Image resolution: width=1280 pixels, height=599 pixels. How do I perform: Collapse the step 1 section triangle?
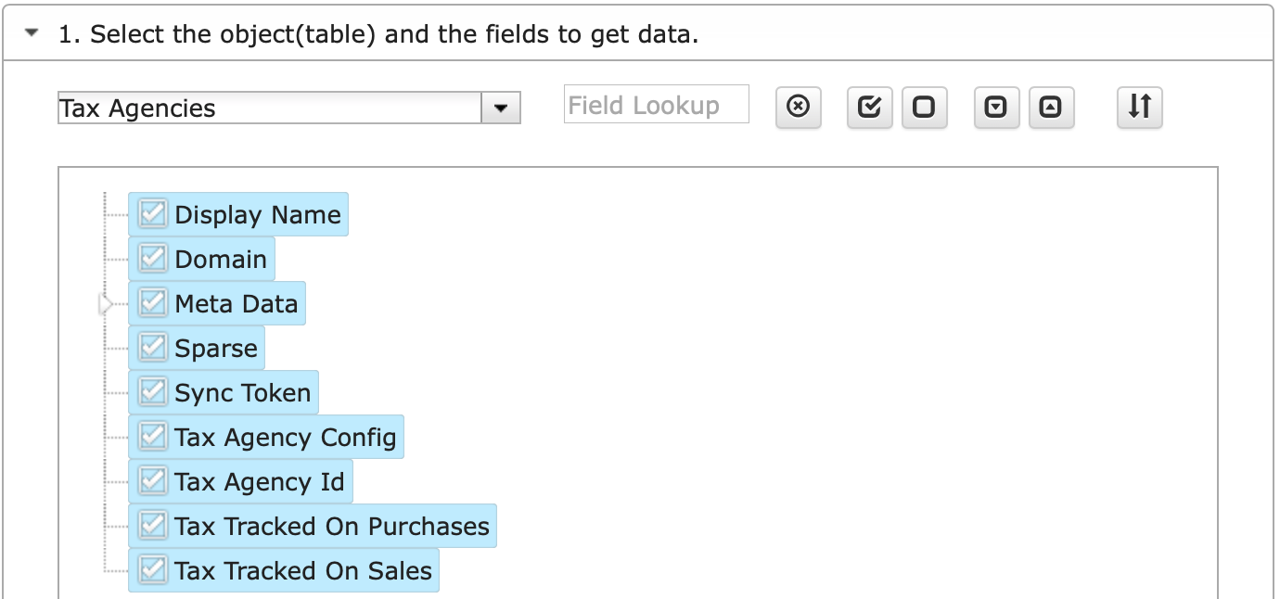pos(33,33)
